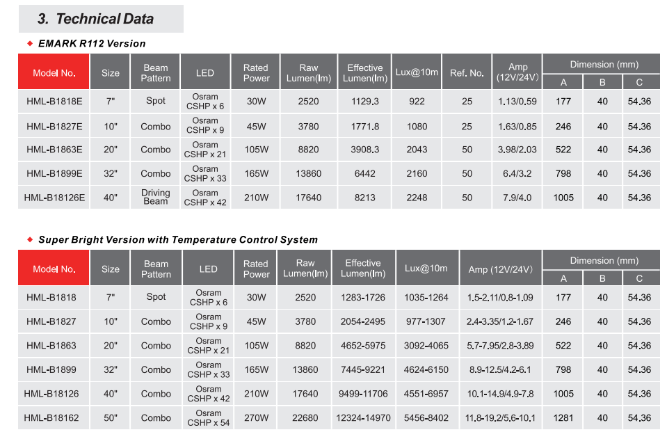
Task: Click the 11.8-19.2/5.6-10.1 amp cell
Action: click(500, 418)
